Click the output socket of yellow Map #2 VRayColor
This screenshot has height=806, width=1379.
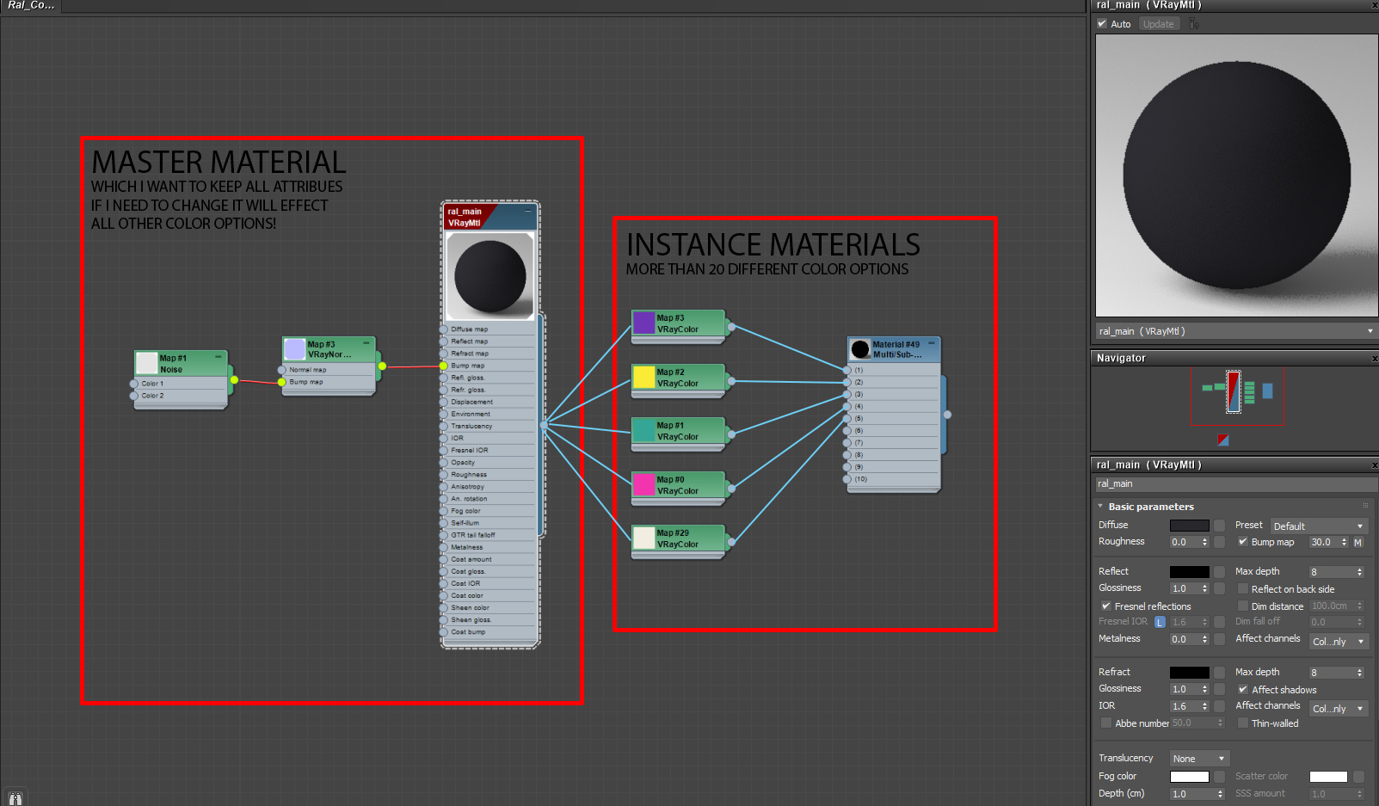click(731, 380)
